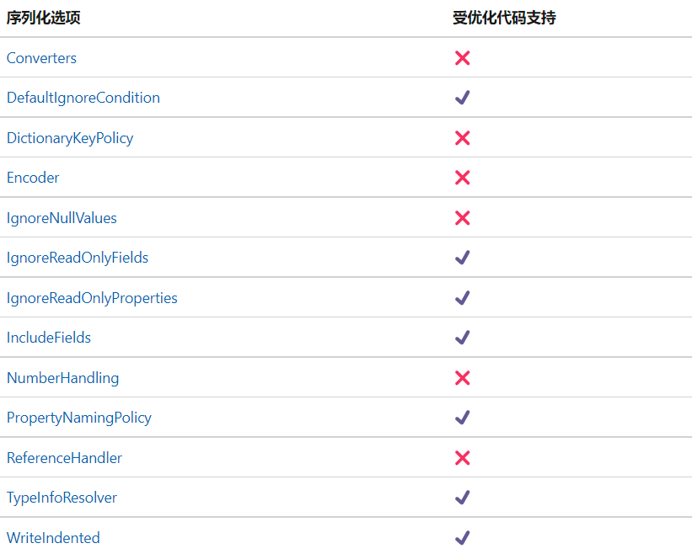Go to the DictionaryKeyPolicy link
This screenshot has height=554, width=692.
point(70,138)
